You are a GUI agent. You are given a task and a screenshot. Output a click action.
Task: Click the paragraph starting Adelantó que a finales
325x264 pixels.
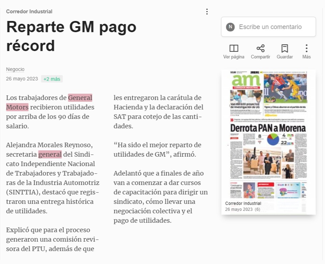(161, 197)
